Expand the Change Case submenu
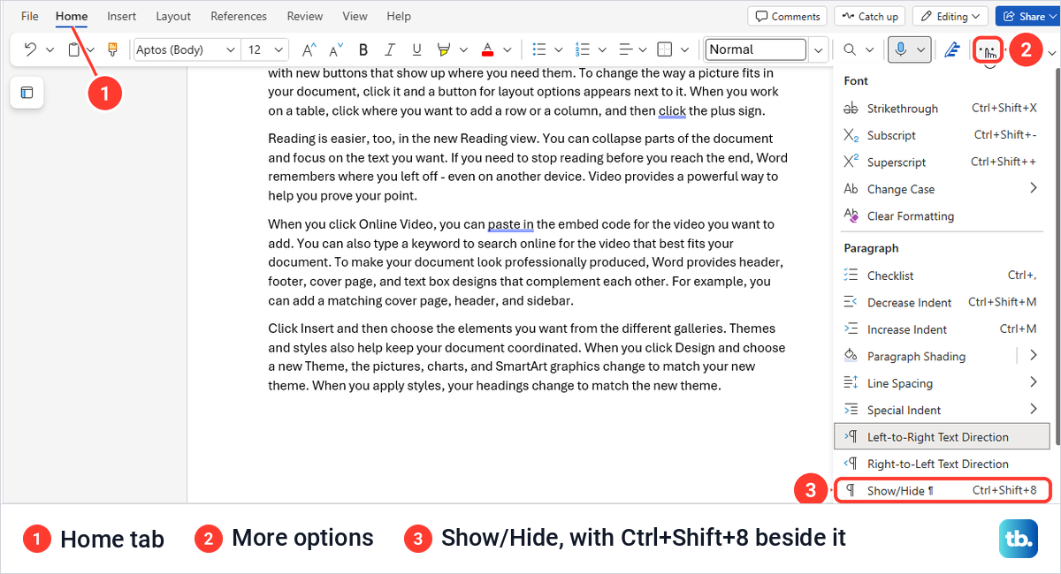The image size is (1061, 574). point(1034,188)
